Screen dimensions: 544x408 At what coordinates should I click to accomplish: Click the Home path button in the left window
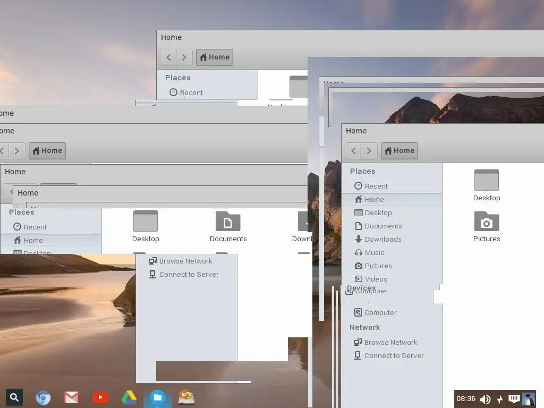[x=47, y=151]
